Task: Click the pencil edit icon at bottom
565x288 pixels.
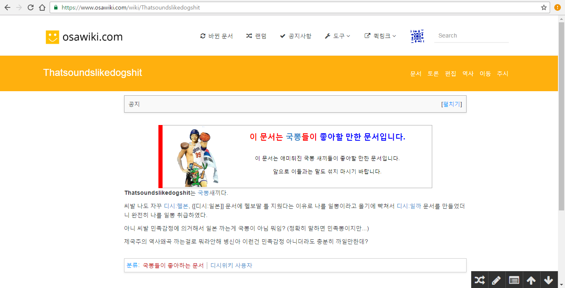Action: [x=497, y=280]
